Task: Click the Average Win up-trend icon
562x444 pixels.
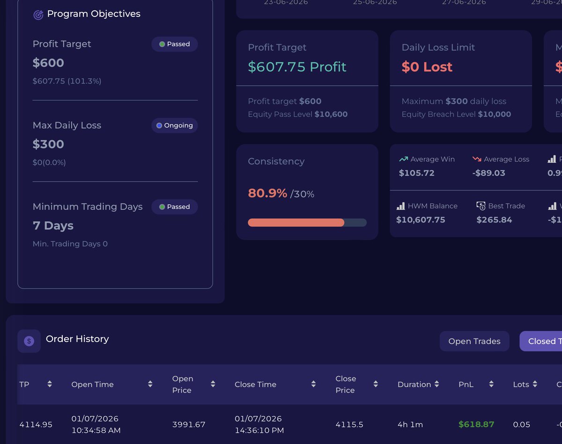Action: pos(403,159)
